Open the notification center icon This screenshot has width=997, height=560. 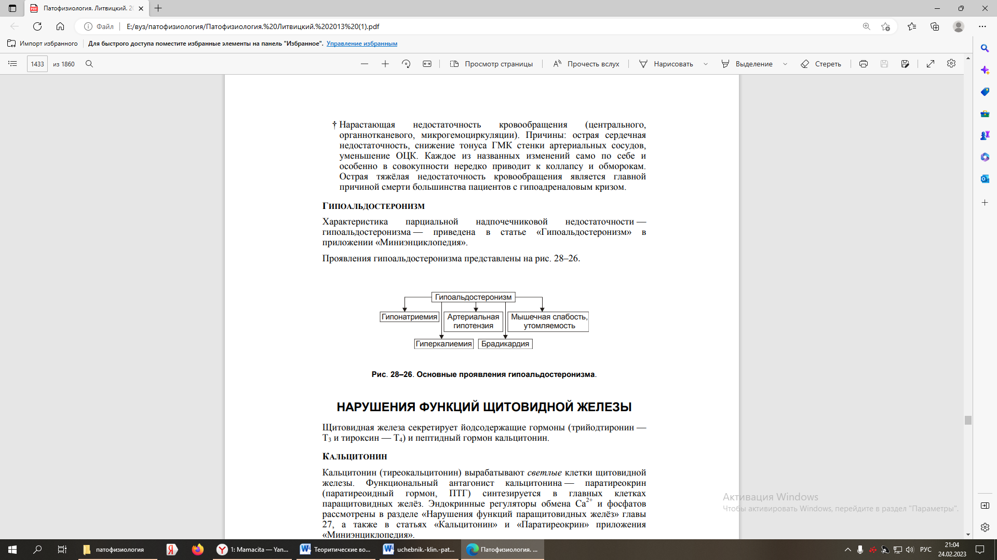pos(980,550)
